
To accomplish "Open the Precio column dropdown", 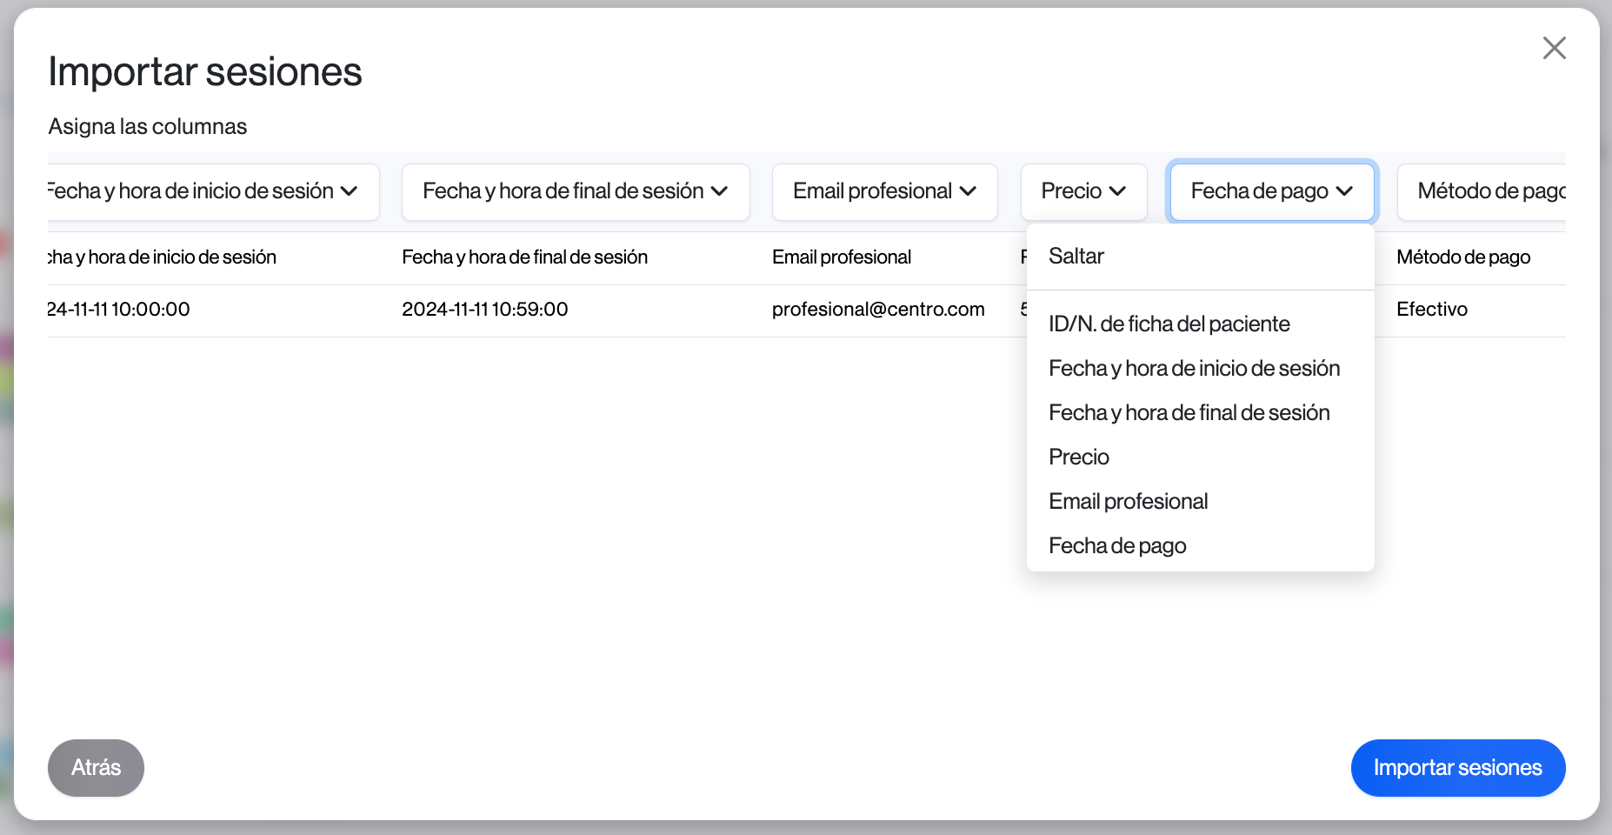I will pyautogui.click(x=1082, y=191).
